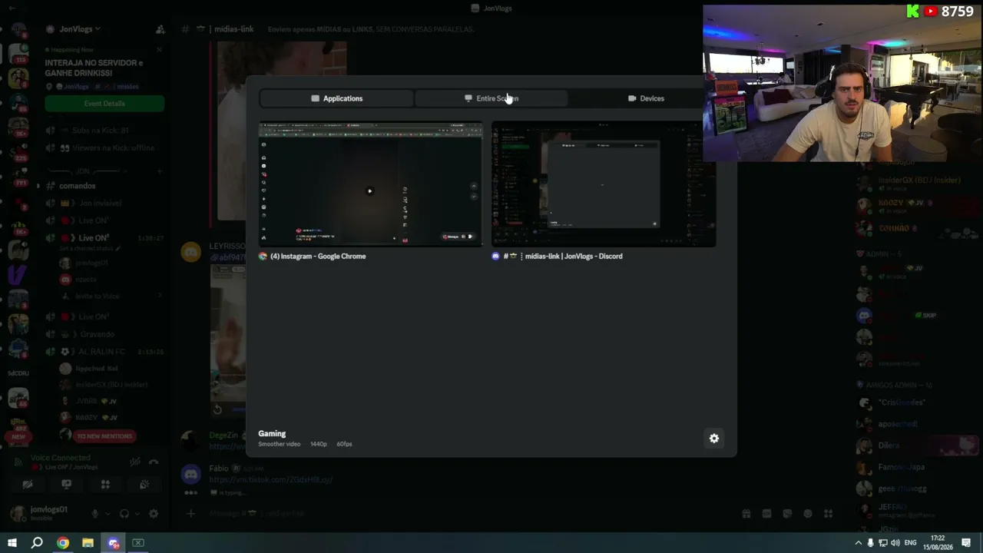
Task: Click the share your screen icon
Action: 67,485
